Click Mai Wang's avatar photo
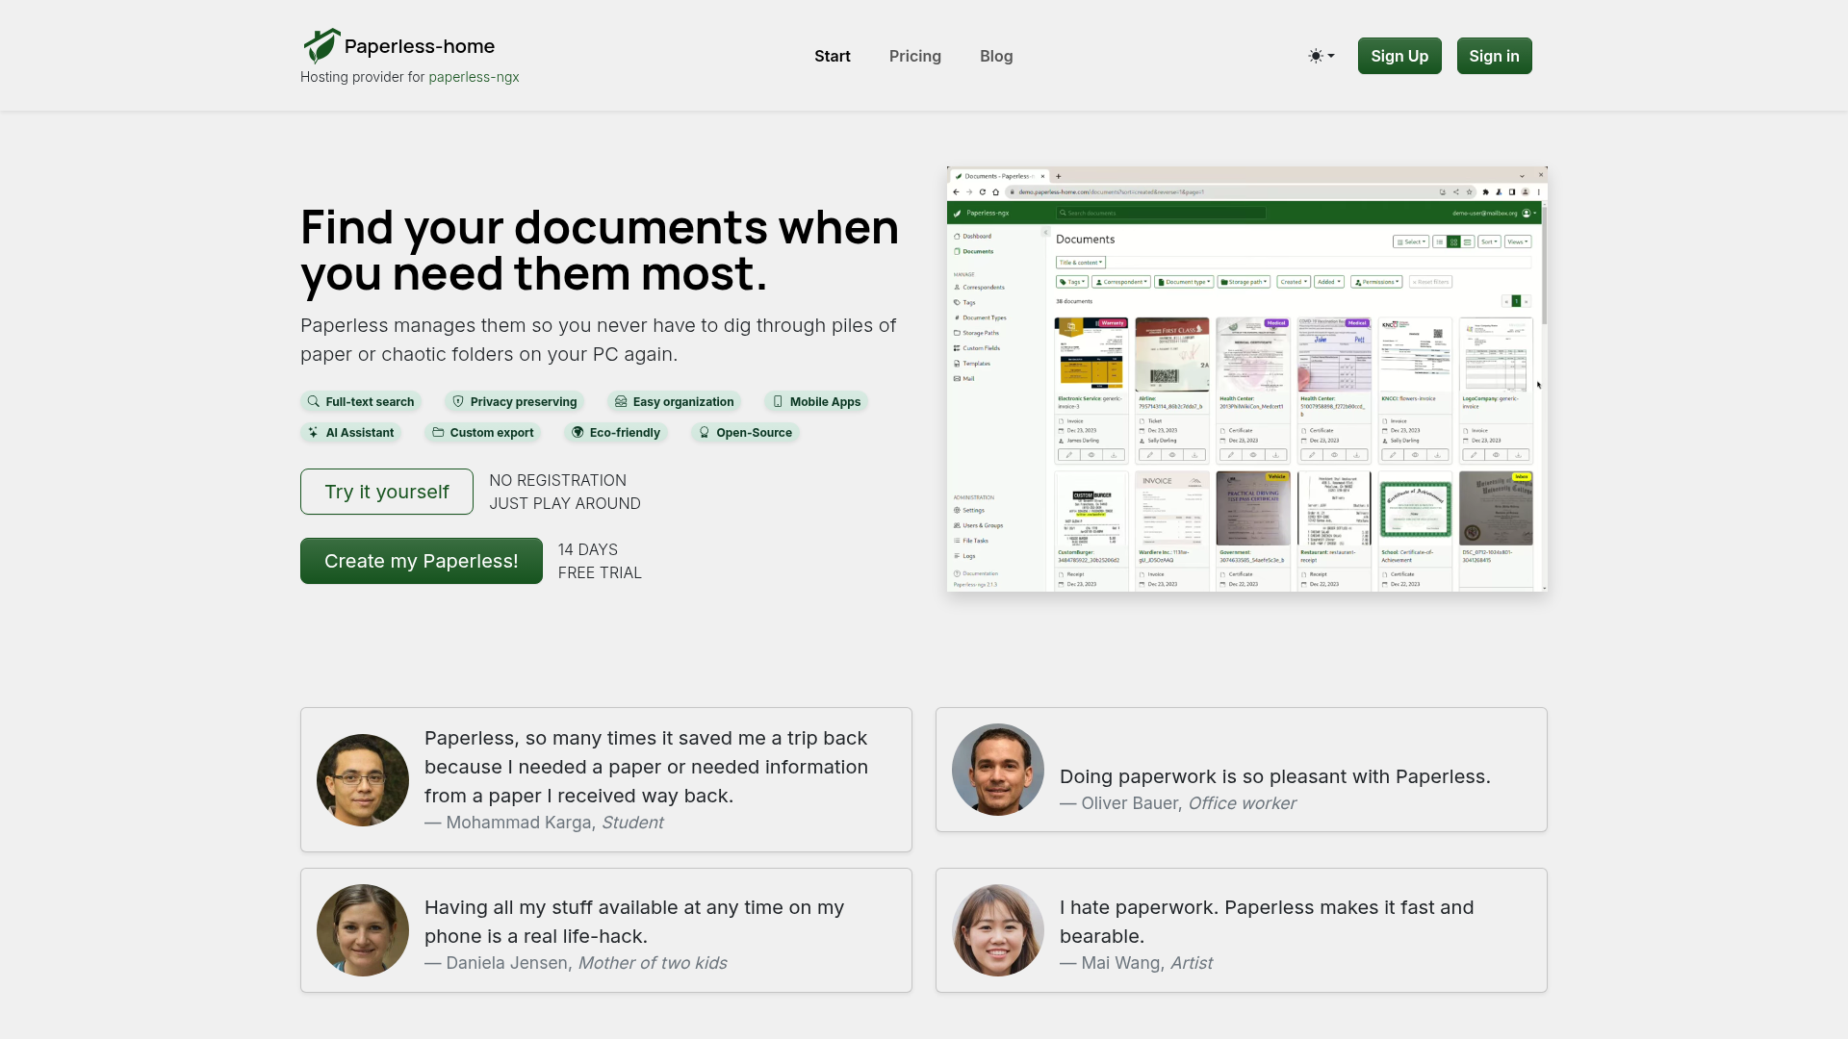This screenshot has height=1039, width=1848. 998,930
